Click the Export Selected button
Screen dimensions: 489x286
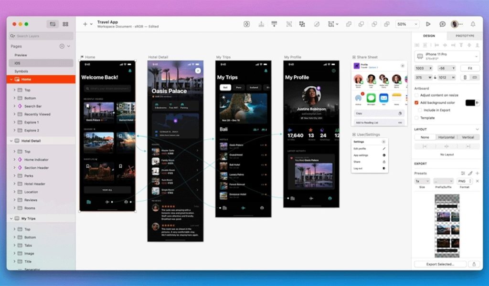click(440, 264)
